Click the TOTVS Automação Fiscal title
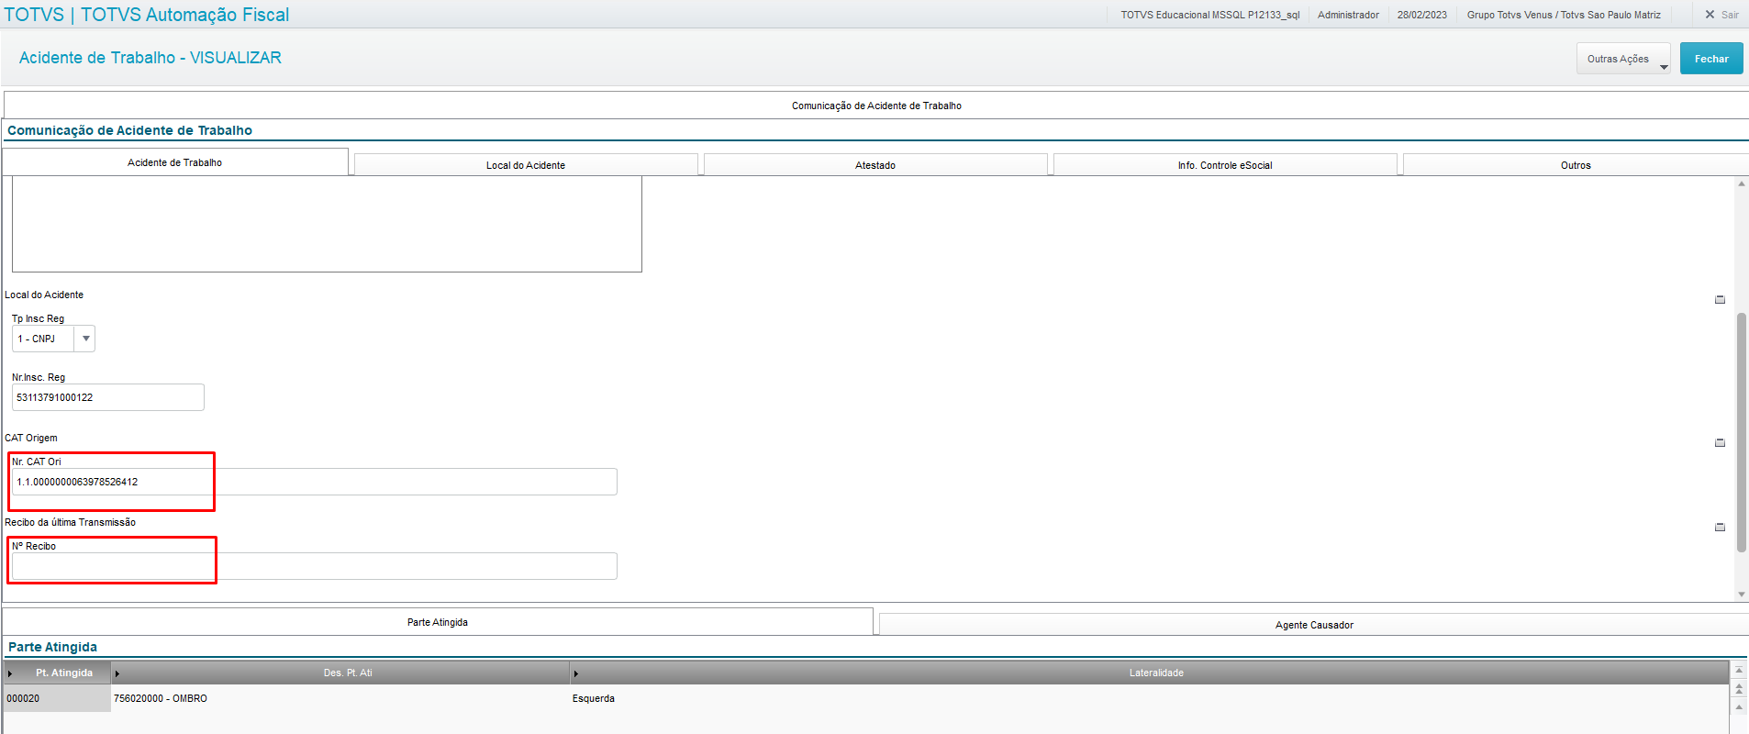This screenshot has height=734, width=1749. [x=147, y=15]
